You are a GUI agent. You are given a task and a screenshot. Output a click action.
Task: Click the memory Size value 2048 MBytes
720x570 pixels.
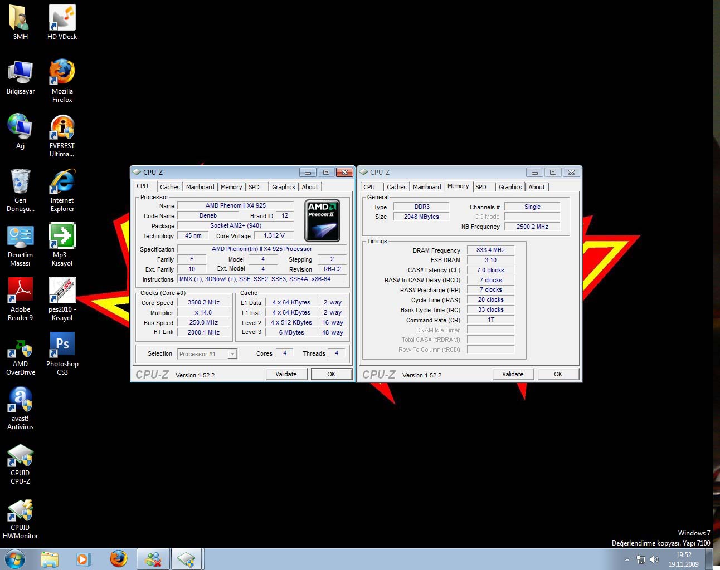tap(421, 217)
